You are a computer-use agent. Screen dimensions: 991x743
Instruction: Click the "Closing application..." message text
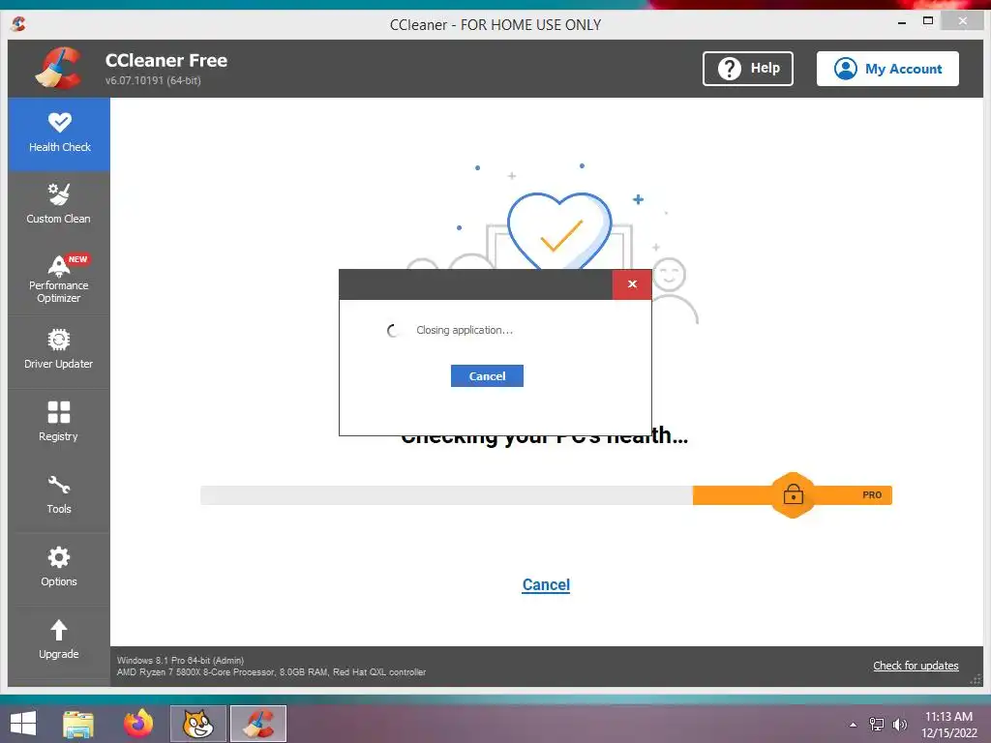click(x=465, y=330)
